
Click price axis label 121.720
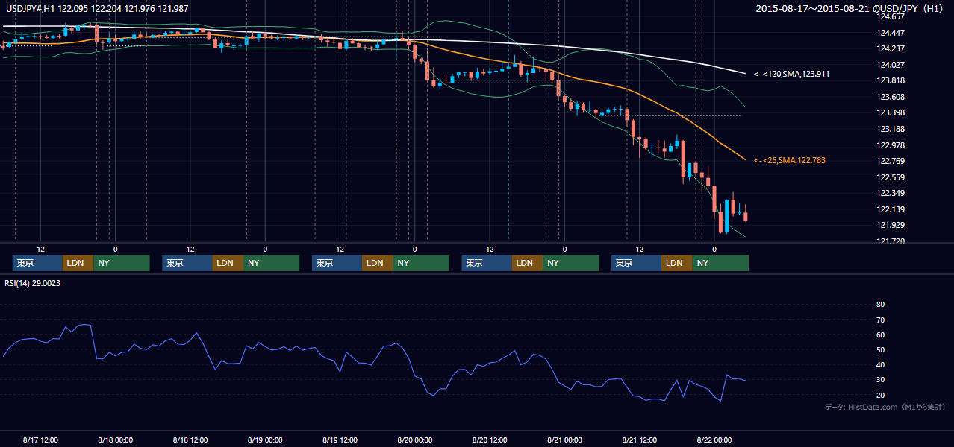pos(890,241)
